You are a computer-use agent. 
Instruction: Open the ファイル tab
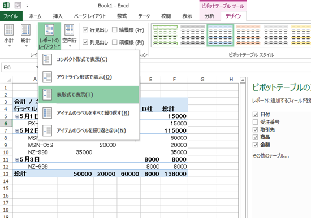[11, 16]
